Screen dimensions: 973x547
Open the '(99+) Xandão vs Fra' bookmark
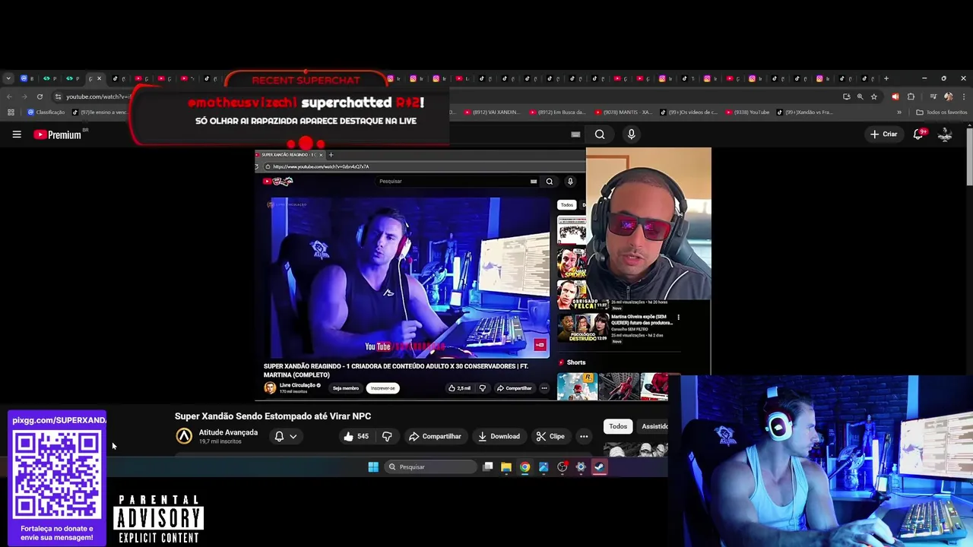(805, 112)
